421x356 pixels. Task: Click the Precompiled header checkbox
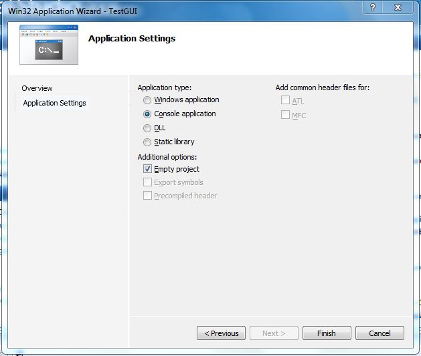147,196
